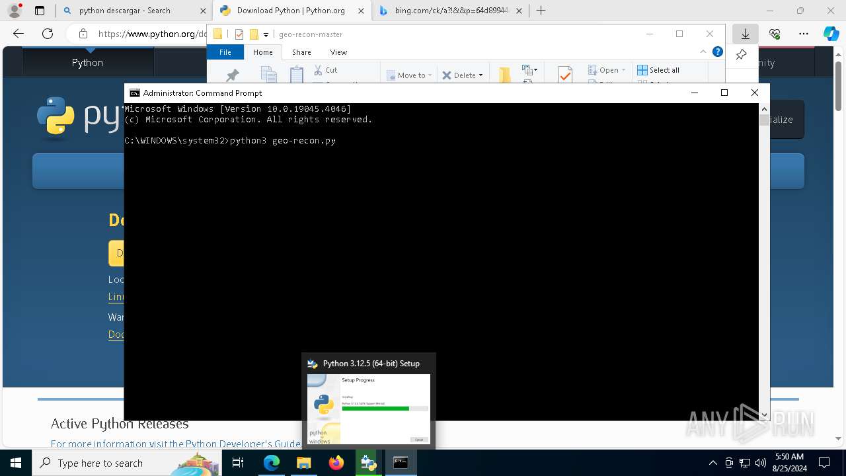The width and height of the screenshot is (846, 476).
Task: Refresh the Python.org page
Action: (x=48, y=34)
